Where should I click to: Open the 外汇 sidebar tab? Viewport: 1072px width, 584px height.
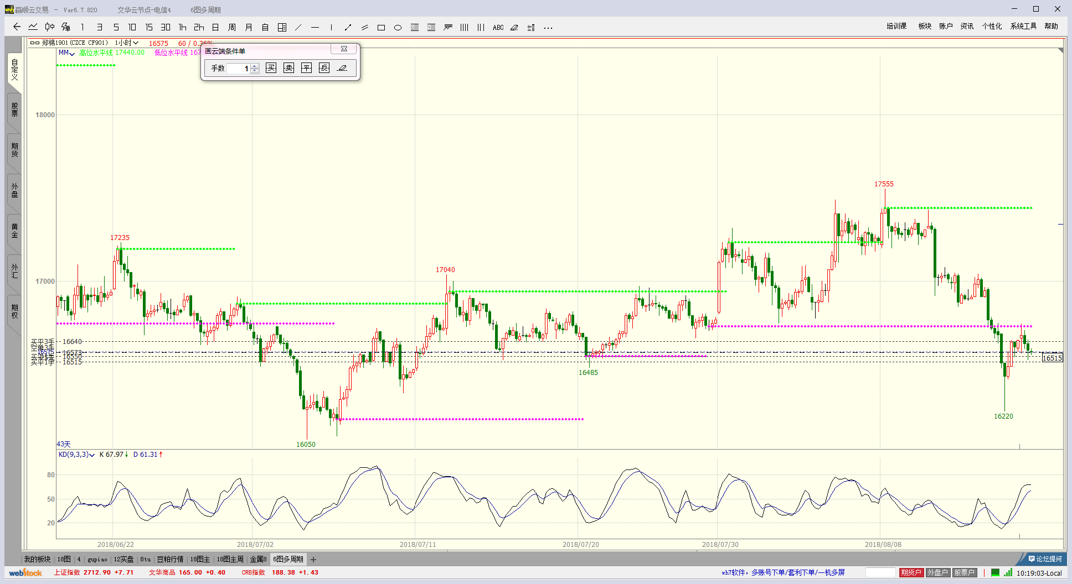(x=14, y=271)
